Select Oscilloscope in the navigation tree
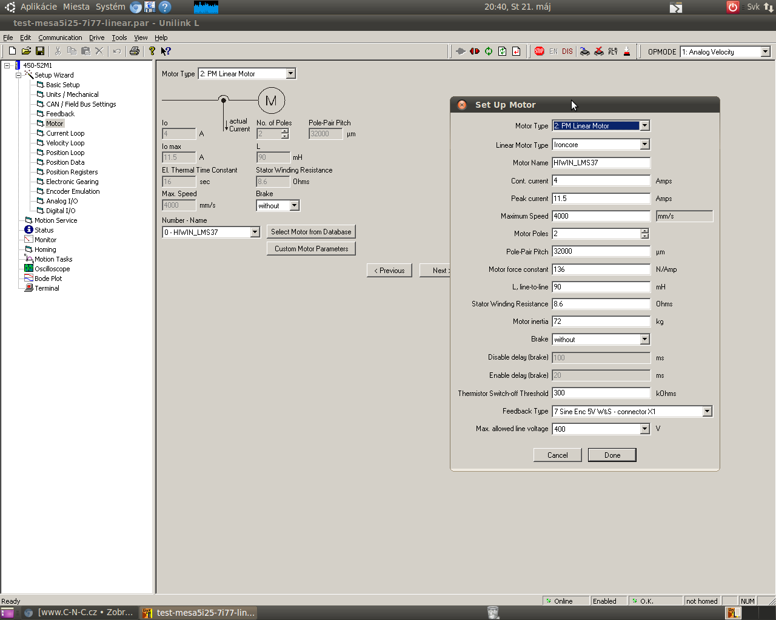The width and height of the screenshot is (776, 620). [52, 269]
